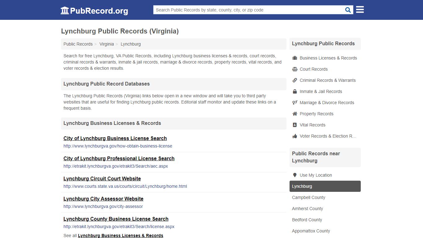The image size is (423, 238).
Task: Click the Lynchburg Public Records sidebar heading
Action: pyautogui.click(x=323, y=43)
